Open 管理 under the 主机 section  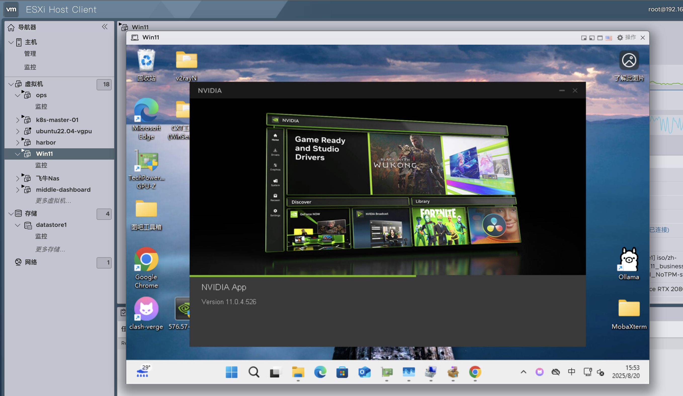(30, 53)
